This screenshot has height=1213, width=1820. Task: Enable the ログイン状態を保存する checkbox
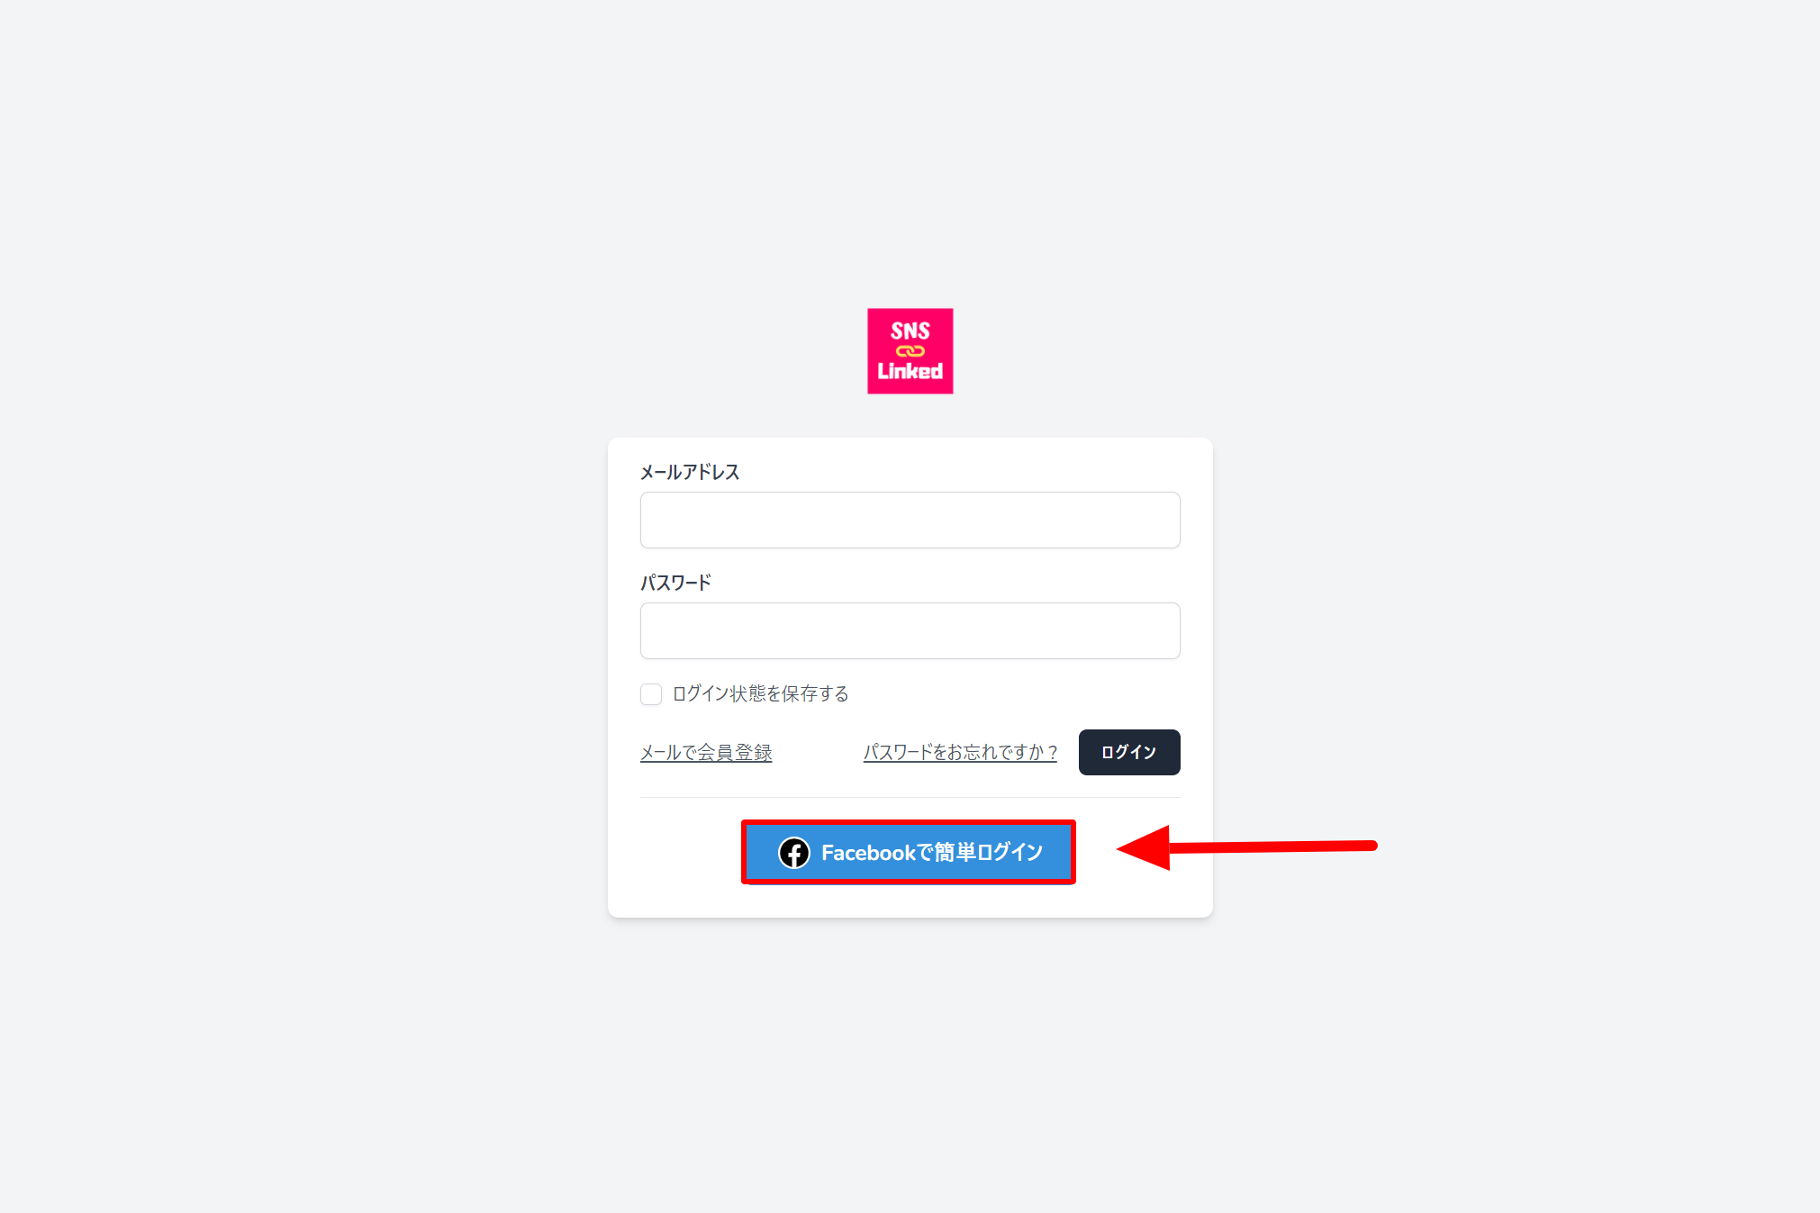click(x=651, y=694)
